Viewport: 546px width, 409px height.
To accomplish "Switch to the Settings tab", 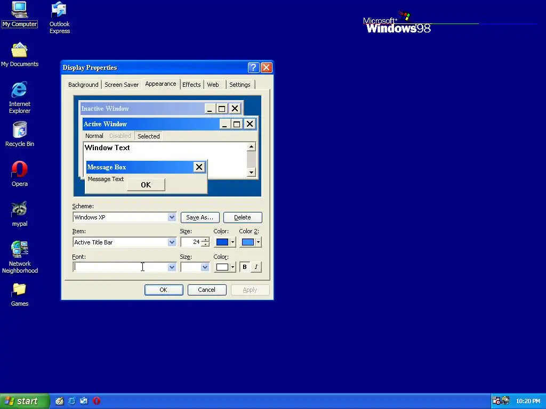I will 240,85.
